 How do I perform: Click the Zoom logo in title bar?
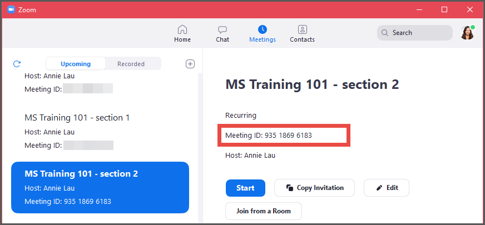click(11, 9)
